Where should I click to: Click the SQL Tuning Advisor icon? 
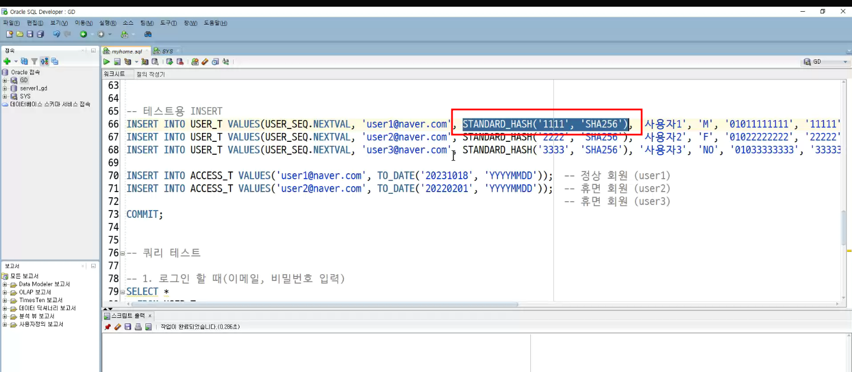click(155, 61)
